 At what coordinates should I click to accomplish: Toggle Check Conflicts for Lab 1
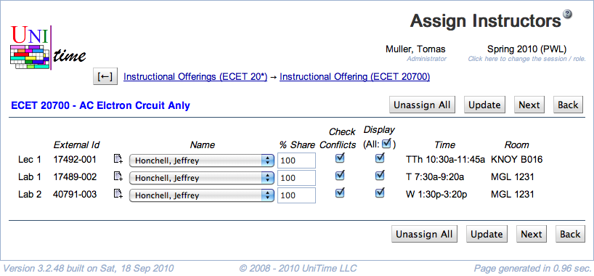(340, 176)
